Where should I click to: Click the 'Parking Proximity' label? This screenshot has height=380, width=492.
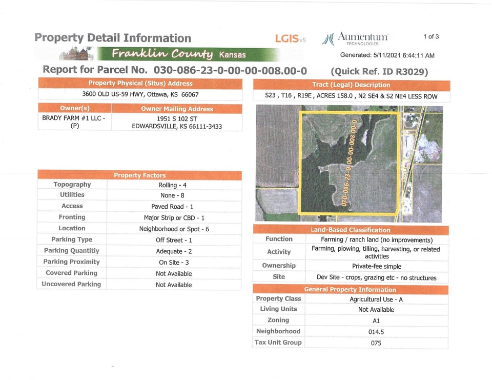point(72,262)
